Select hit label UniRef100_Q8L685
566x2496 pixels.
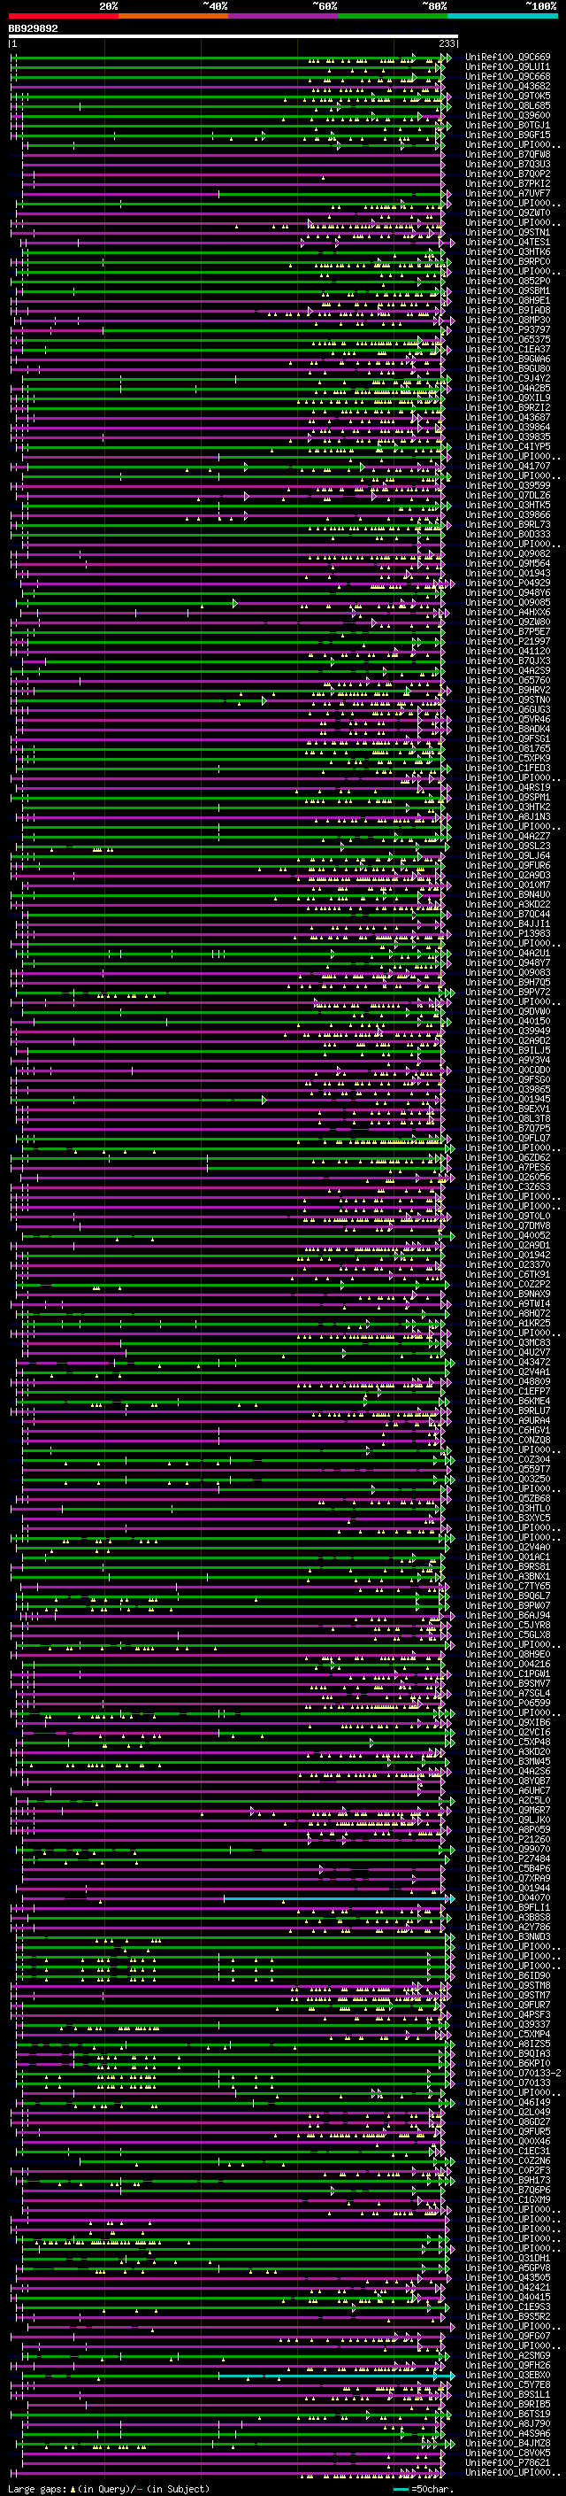point(507,105)
